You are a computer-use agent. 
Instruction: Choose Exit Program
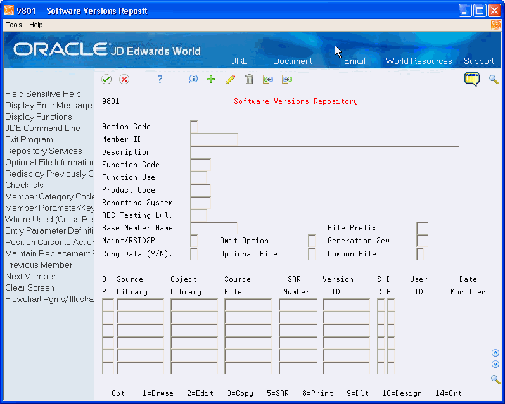(x=29, y=140)
